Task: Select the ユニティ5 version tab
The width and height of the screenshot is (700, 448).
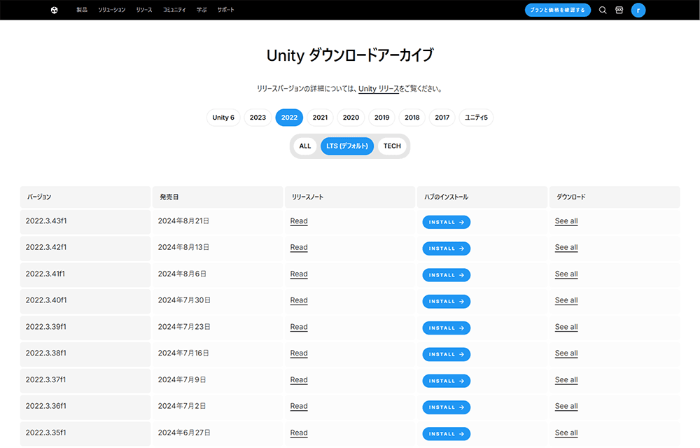Action: pyautogui.click(x=476, y=118)
